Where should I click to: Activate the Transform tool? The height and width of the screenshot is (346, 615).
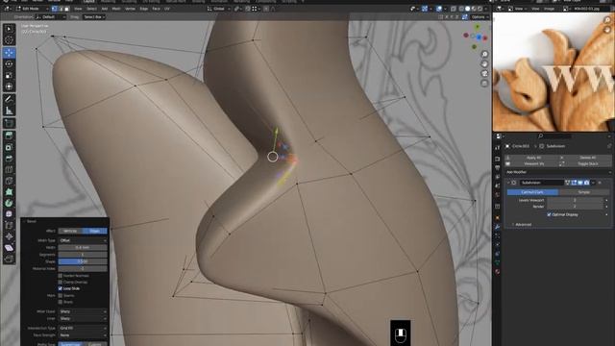(x=9, y=86)
